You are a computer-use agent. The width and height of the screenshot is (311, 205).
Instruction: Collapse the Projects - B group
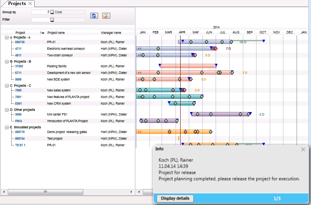[7, 62]
